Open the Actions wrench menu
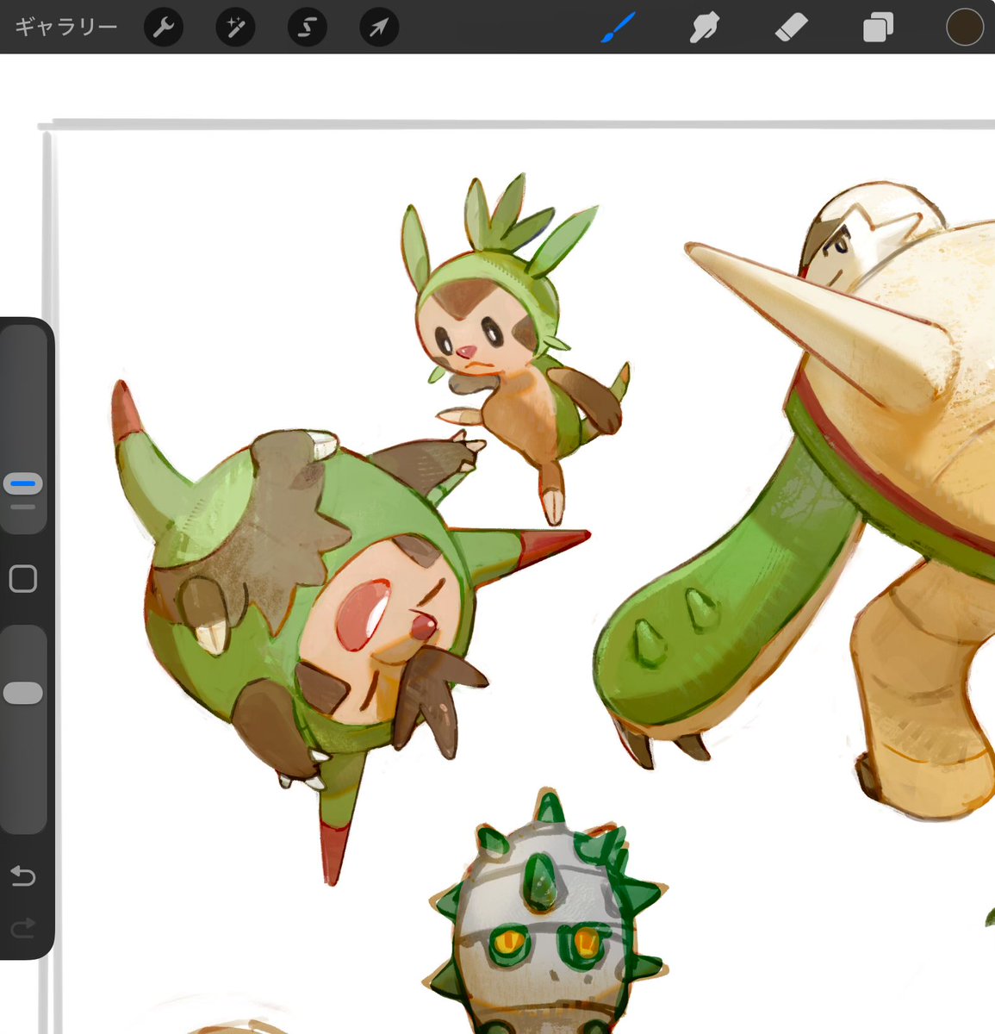This screenshot has width=995, height=1034. [x=163, y=28]
